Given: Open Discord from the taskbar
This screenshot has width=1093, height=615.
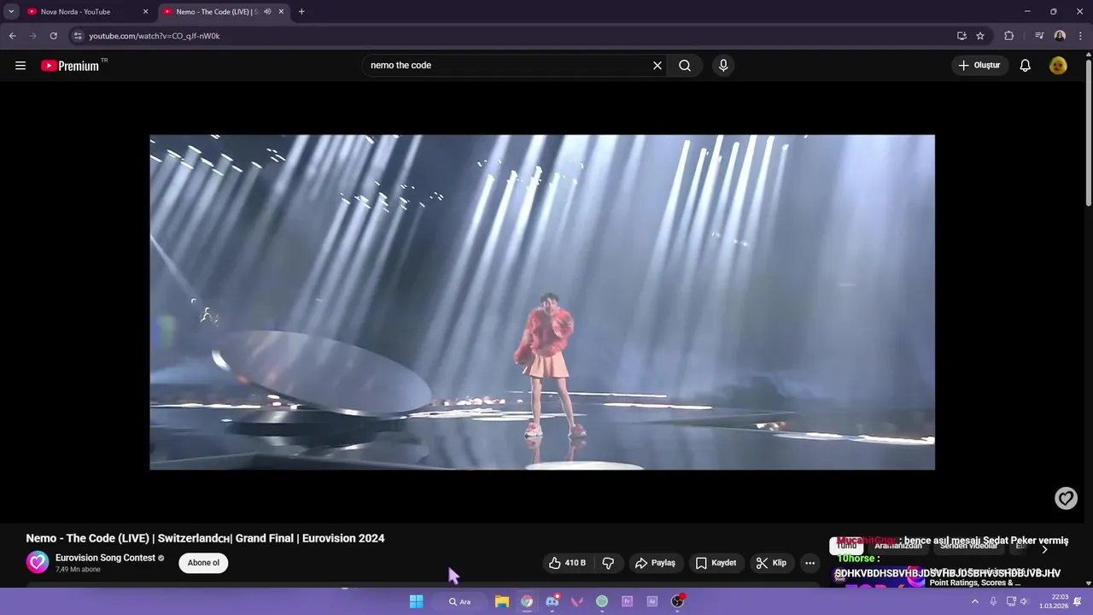Looking at the screenshot, I should tap(552, 601).
